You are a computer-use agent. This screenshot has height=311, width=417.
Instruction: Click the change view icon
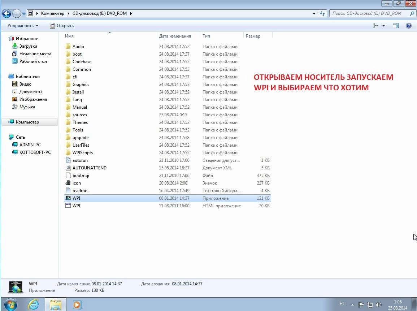pos(375,26)
